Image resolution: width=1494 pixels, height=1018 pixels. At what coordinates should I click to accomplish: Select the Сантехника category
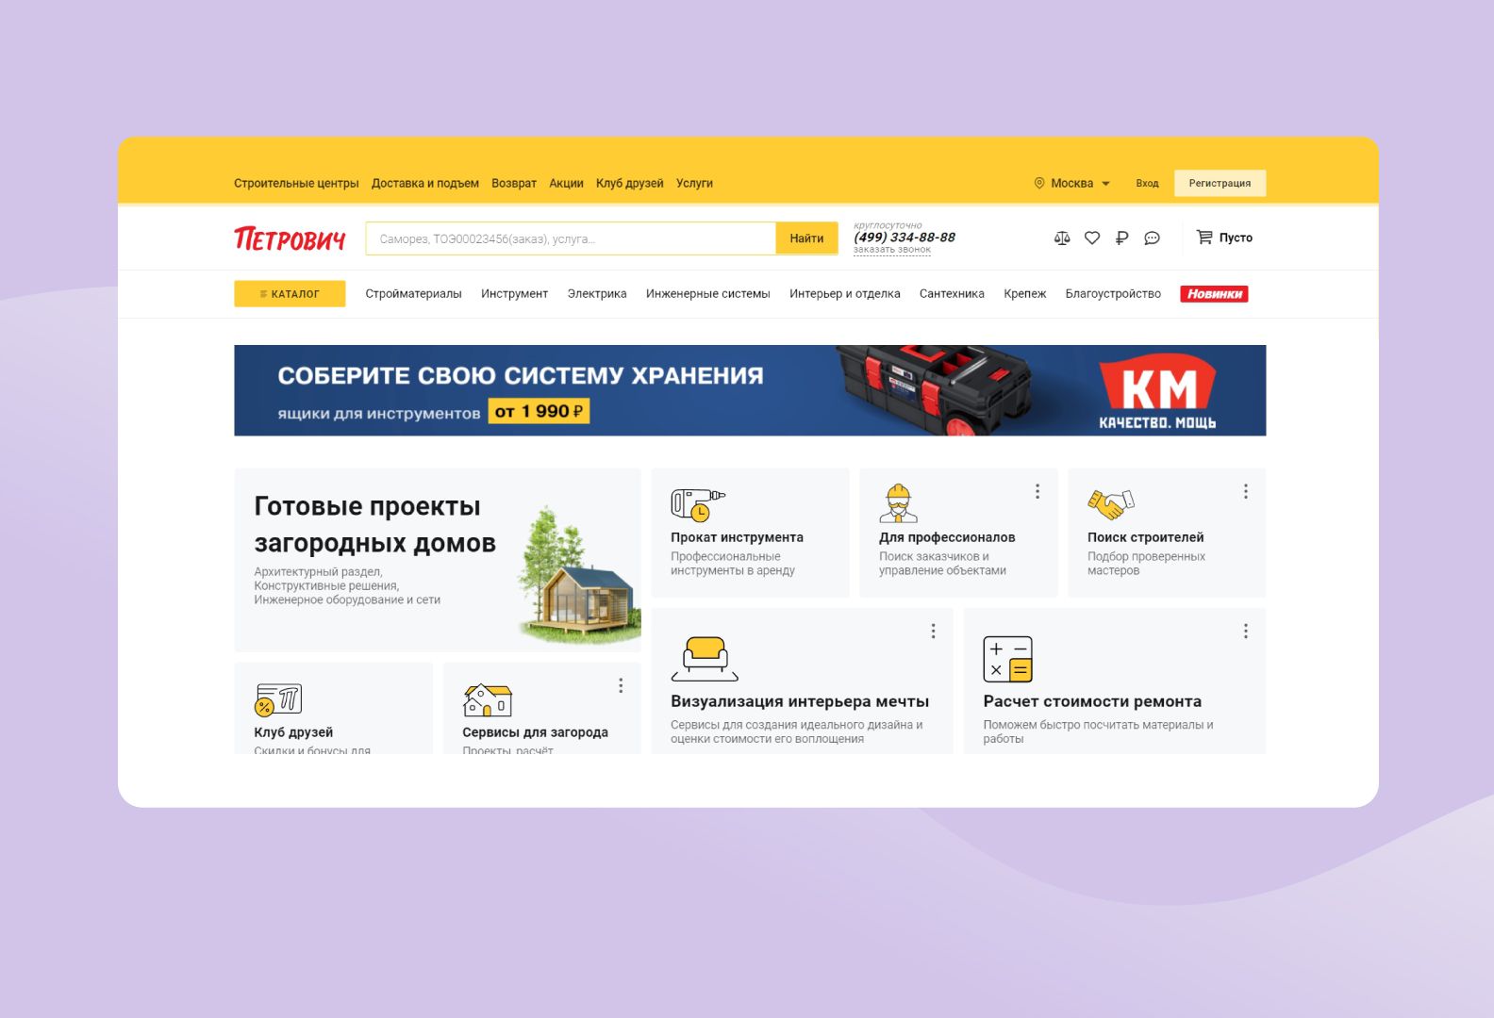[952, 294]
